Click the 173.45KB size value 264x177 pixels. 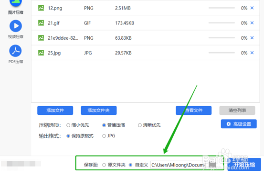pos(125,23)
